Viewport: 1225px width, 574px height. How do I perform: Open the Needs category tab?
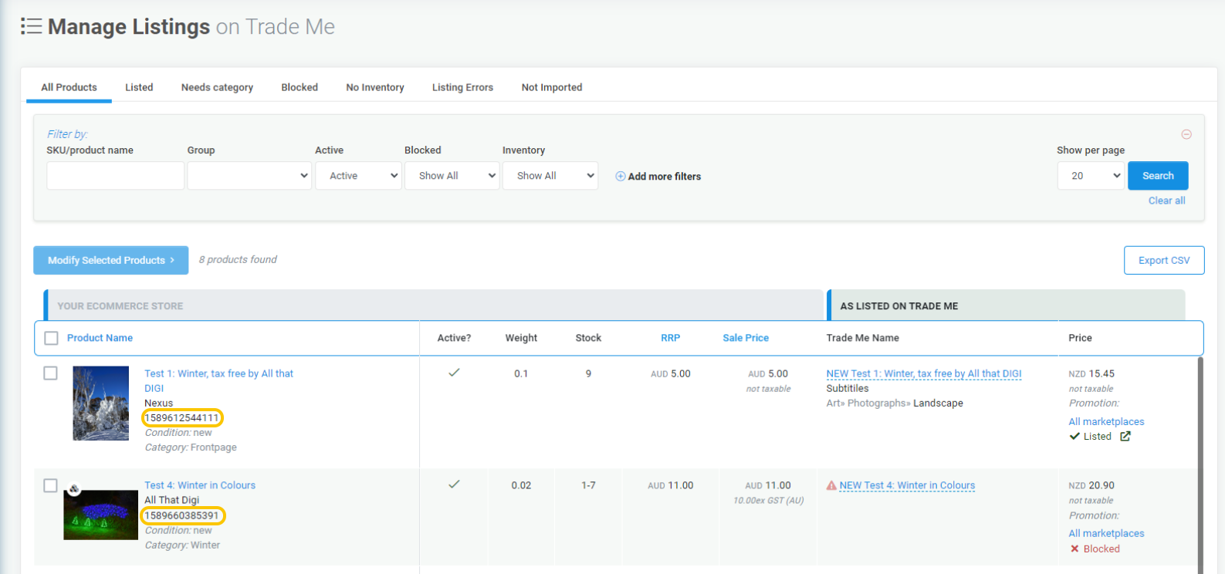(x=217, y=87)
